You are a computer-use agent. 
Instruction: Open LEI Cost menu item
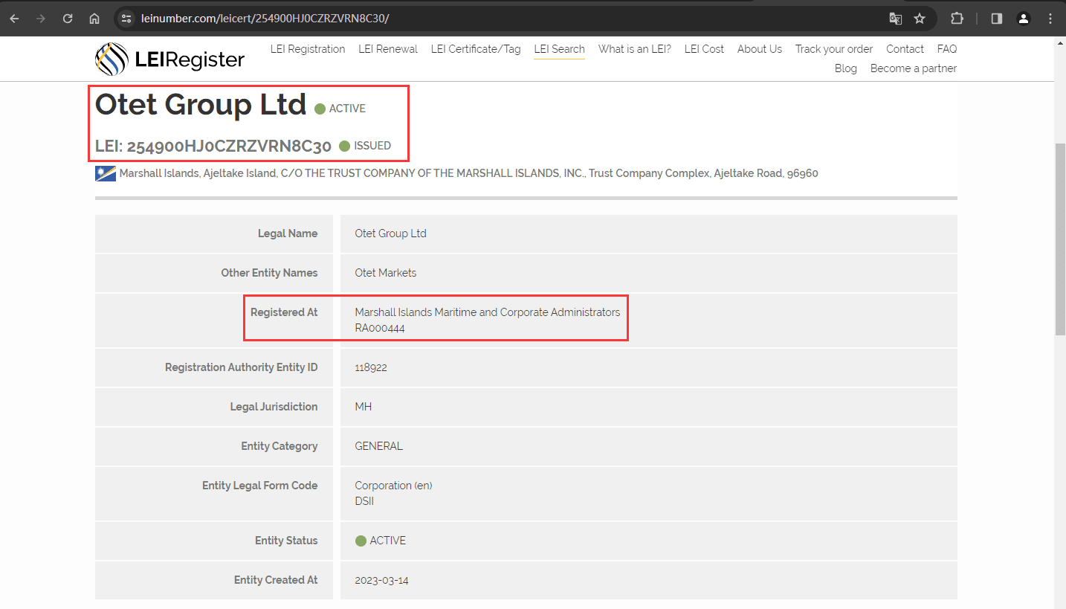[x=704, y=49]
